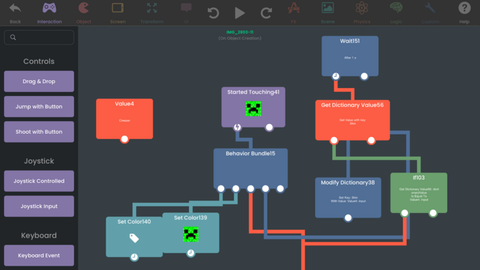The width and height of the screenshot is (480, 270).
Task: Select the Wait151 node
Action: (350, 56)
